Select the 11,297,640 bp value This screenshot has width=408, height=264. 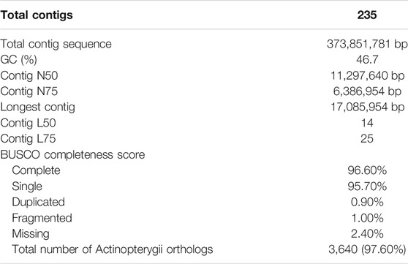coord(367,76)
